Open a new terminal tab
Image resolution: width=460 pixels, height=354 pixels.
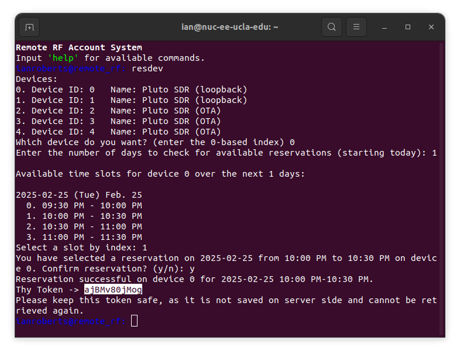coord(29,27)
